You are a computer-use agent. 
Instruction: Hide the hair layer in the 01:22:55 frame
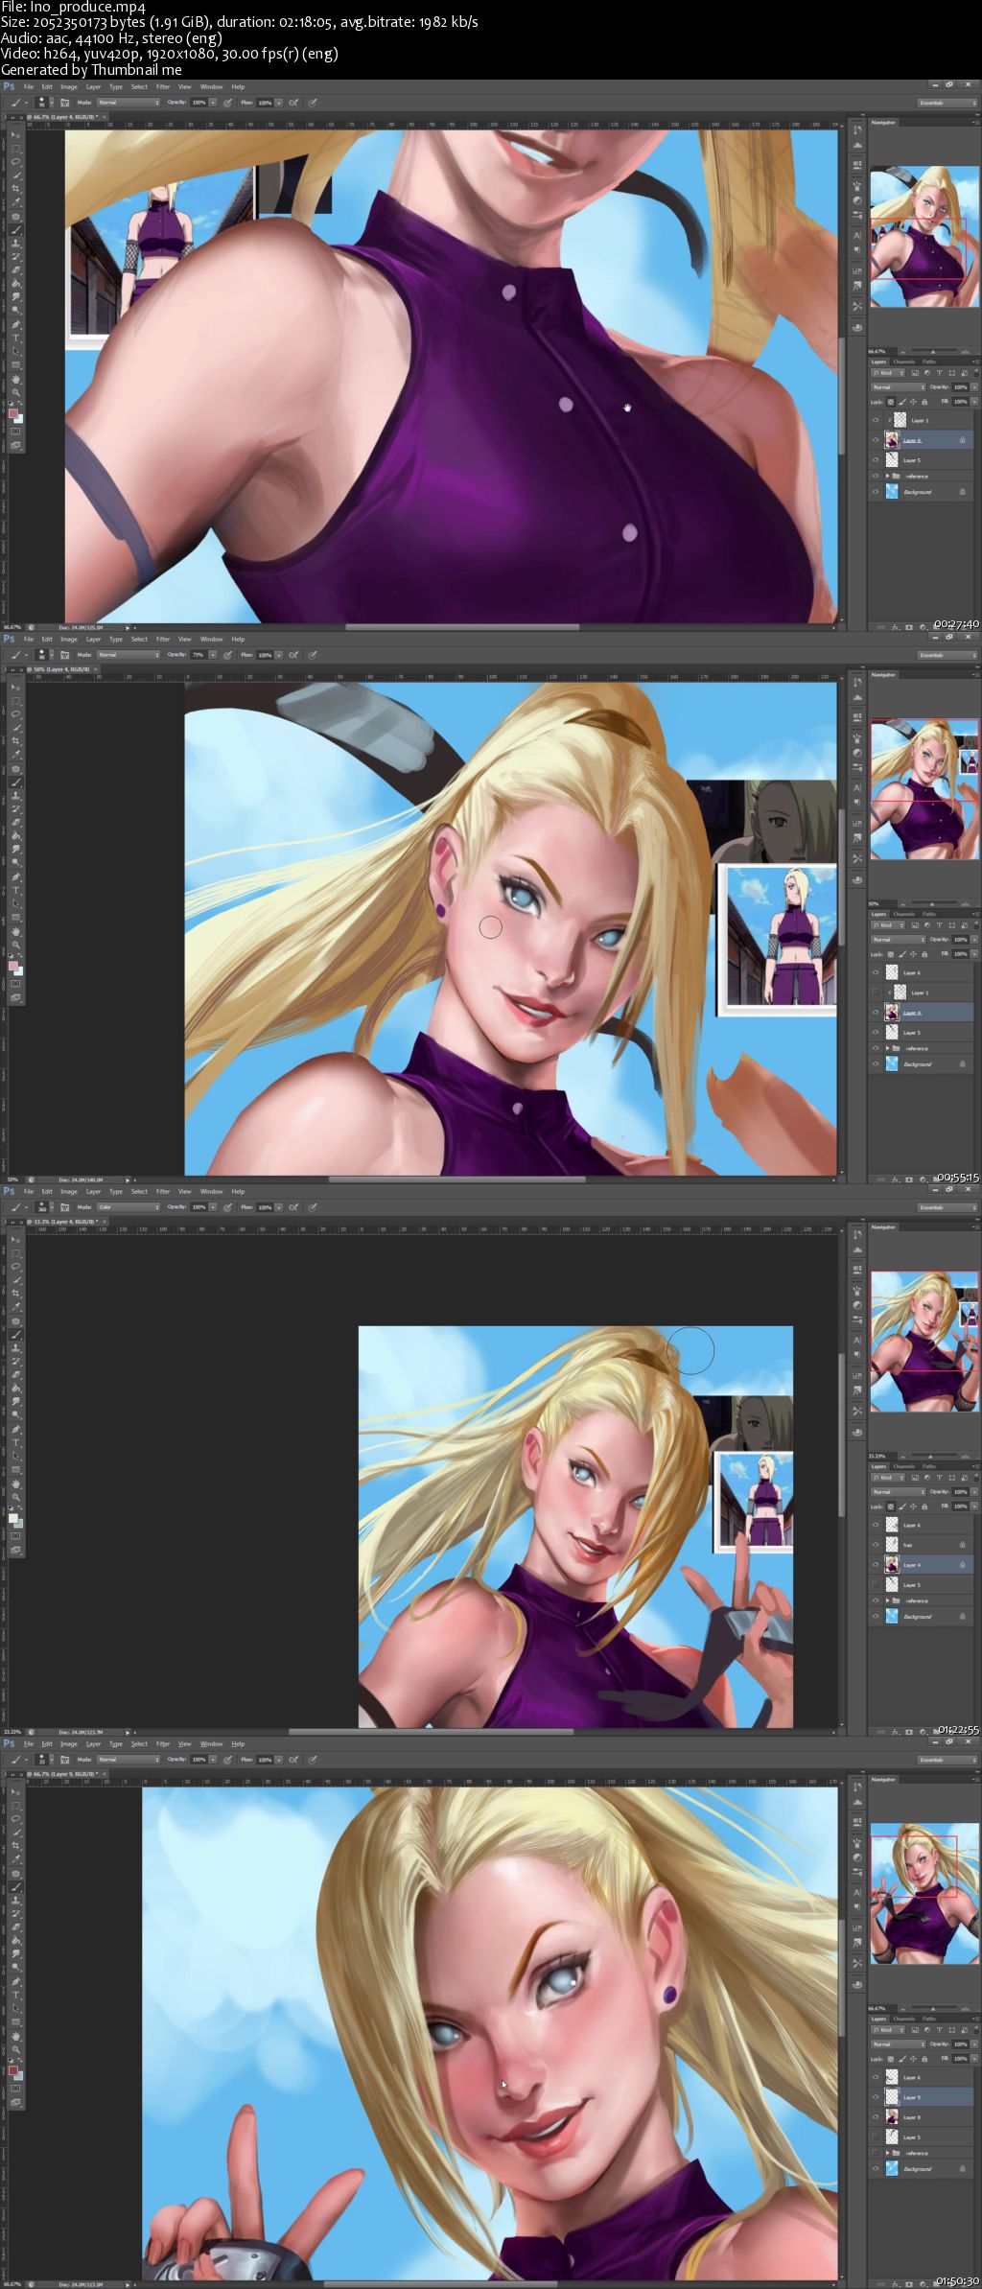(876, 1545)
